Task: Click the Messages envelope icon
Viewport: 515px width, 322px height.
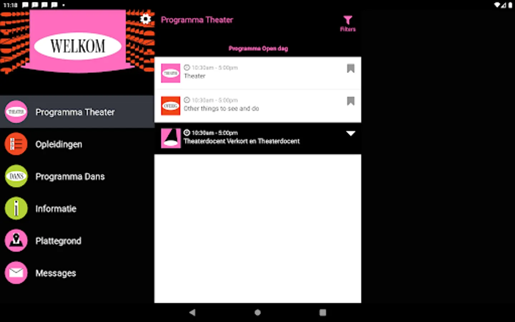Action: 16,273
